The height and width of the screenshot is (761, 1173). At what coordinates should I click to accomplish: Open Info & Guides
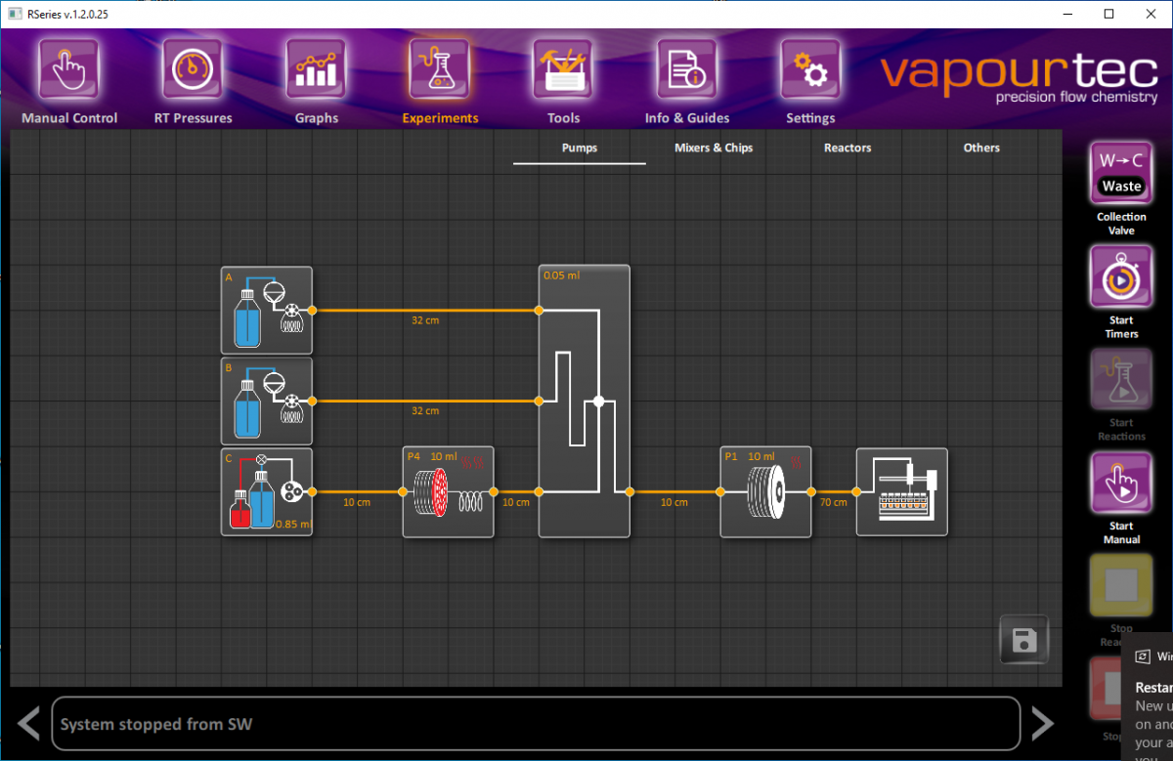point(686,78)
